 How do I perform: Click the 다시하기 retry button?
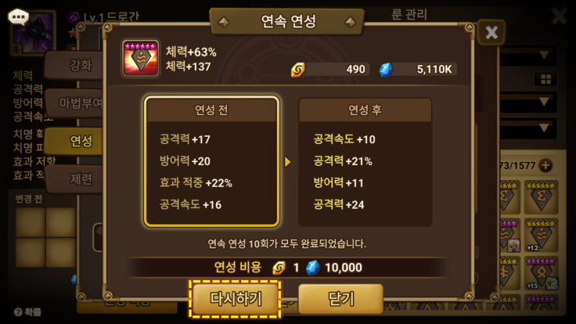pos(235,299)
